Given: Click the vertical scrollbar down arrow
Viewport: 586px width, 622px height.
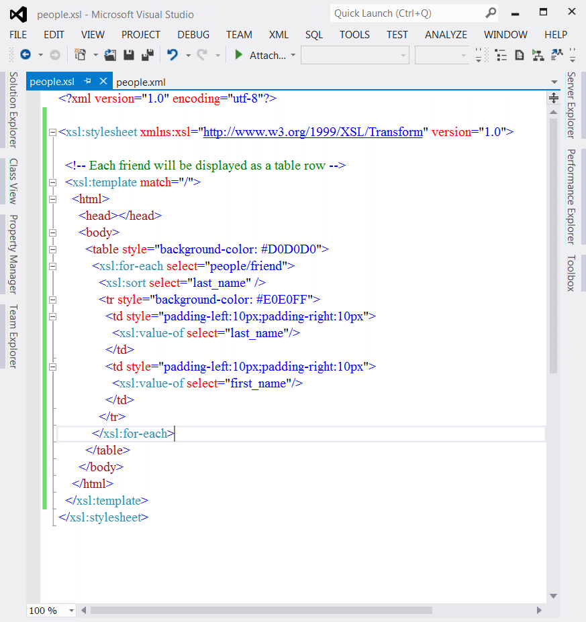Looking at the screenshot, I should pyautogui.click(x=553, y=596).
